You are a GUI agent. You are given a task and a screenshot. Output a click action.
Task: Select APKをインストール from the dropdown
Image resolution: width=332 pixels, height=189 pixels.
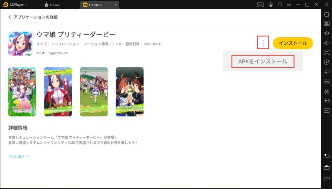tap(263, 61)
